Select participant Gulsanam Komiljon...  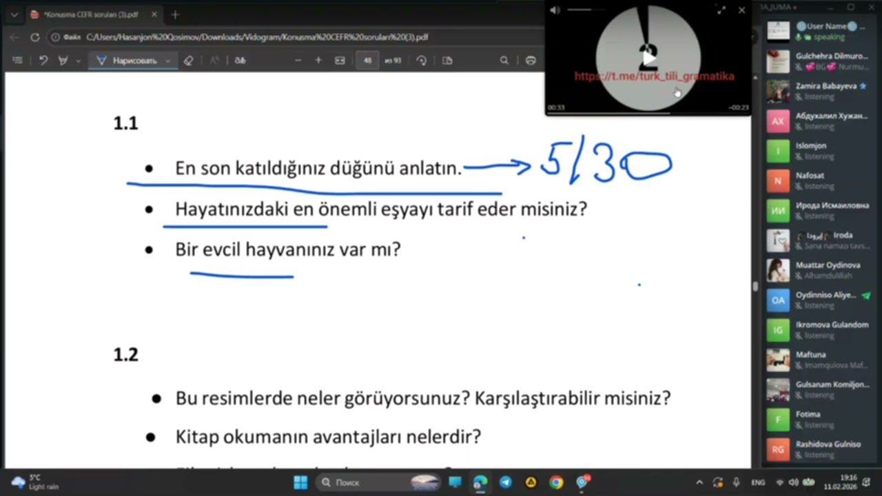click(x=818, y=389)
